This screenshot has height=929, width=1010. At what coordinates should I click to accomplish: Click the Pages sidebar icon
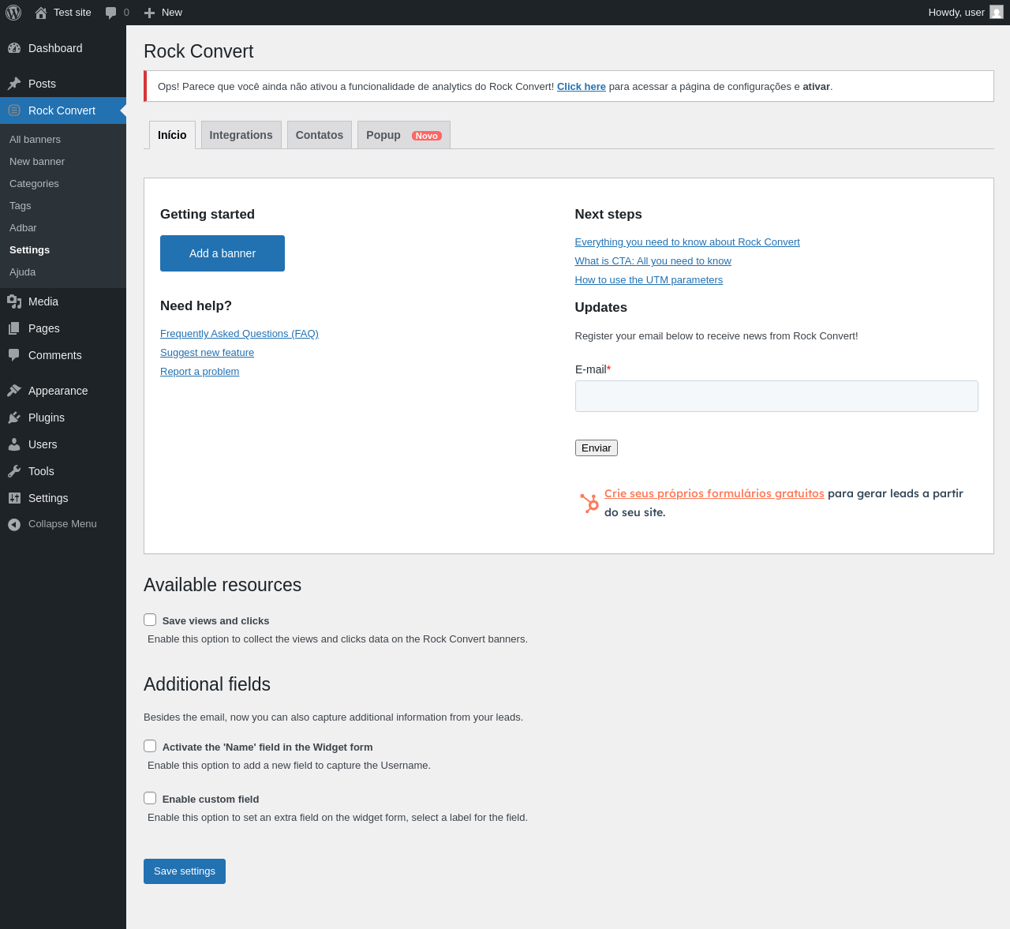14,328
